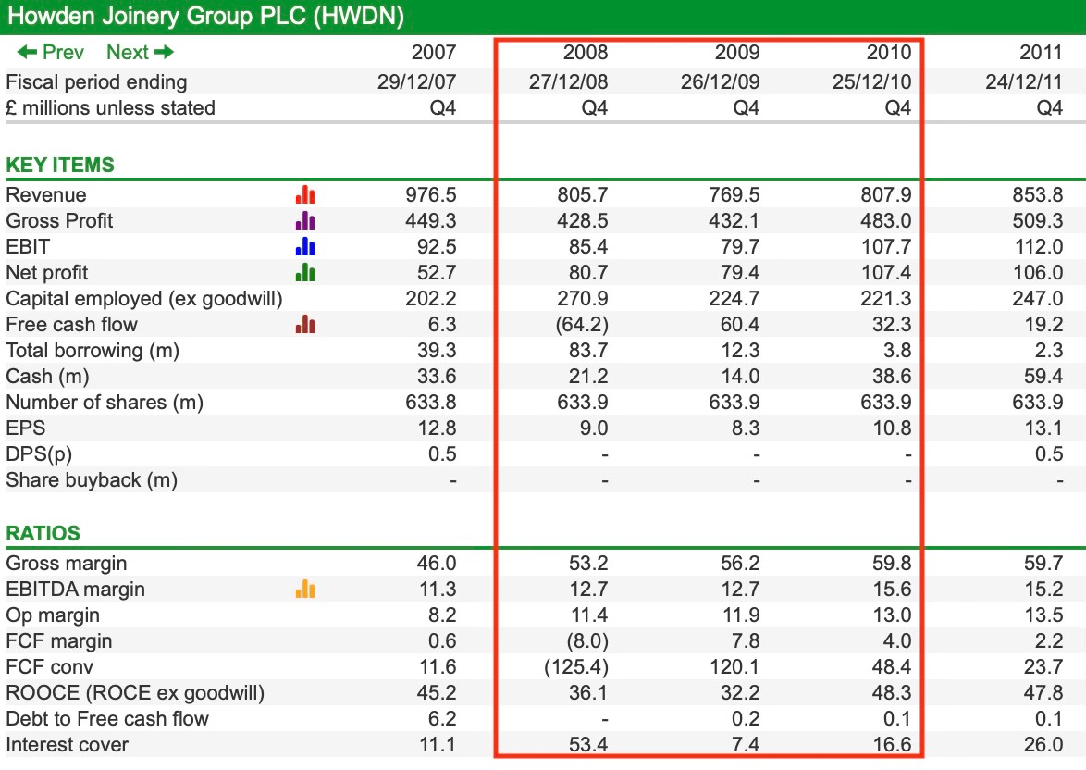The image size is (1086, 770).
Task: Open the Gross Profit chart icon
Action: click(x=305, y=221)
